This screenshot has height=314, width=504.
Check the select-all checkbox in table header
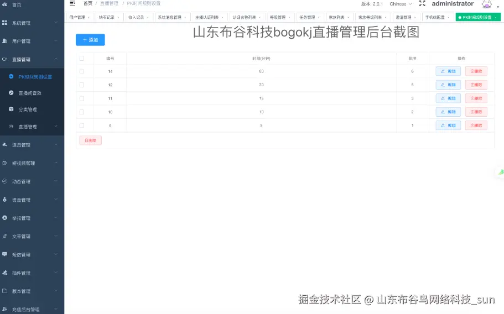point(82,59)
